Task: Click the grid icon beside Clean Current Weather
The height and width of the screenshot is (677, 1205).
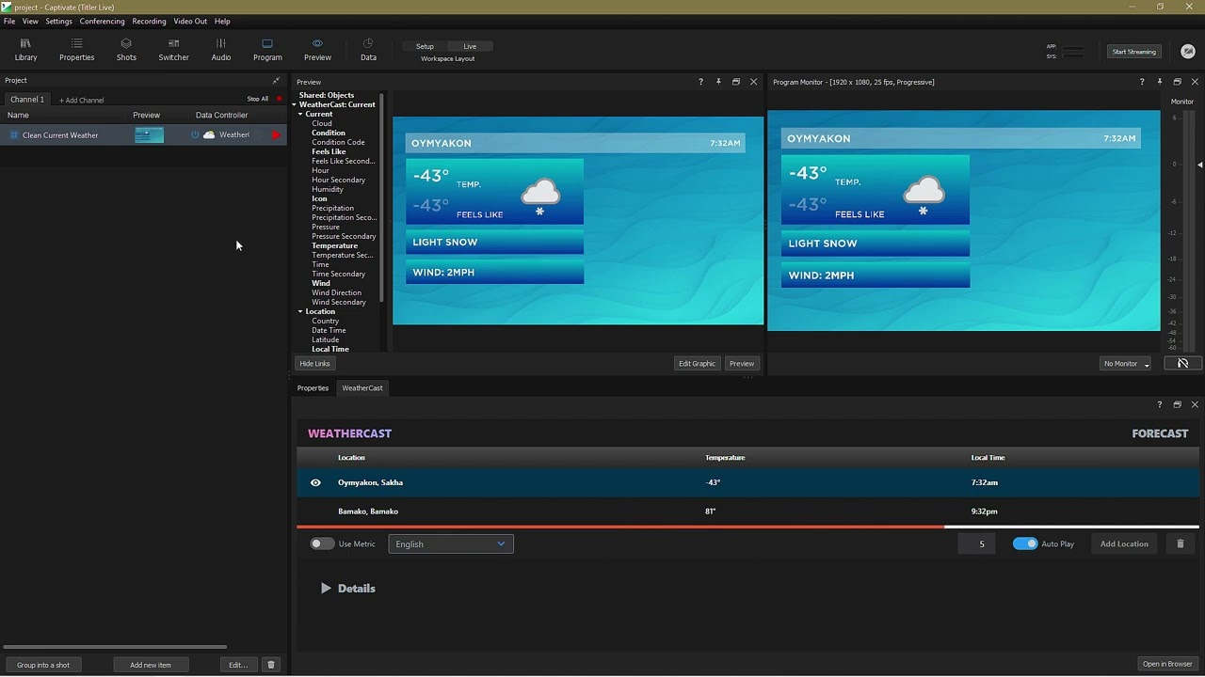Action: 14,135
